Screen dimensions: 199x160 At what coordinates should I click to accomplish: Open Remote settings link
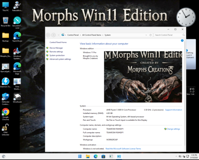click(56, 52)
